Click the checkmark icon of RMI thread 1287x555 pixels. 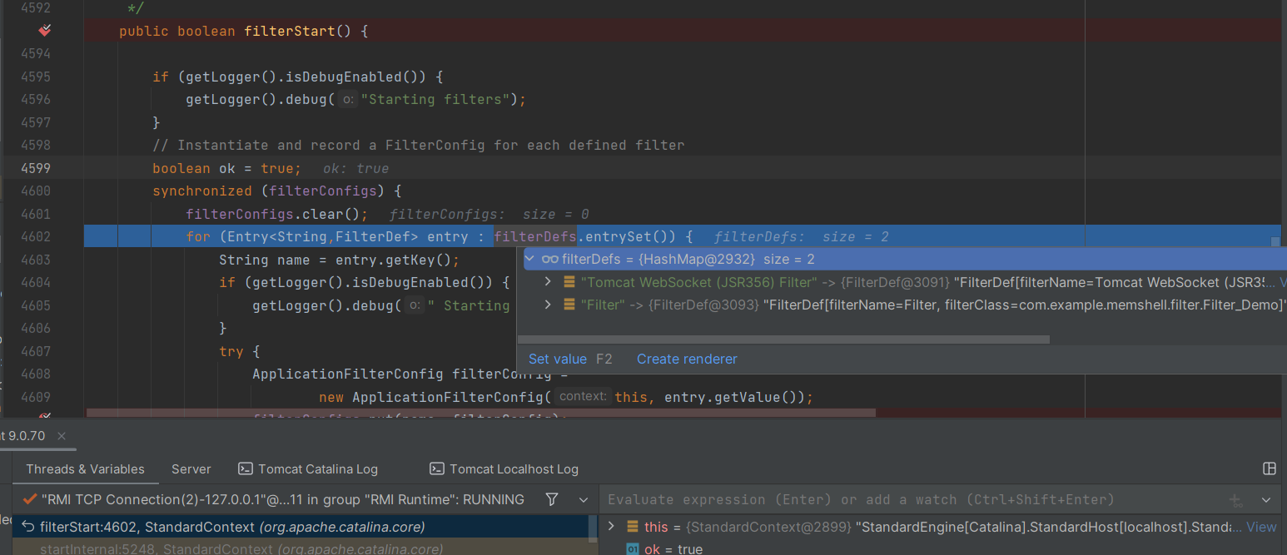click(x=30, y=499)
